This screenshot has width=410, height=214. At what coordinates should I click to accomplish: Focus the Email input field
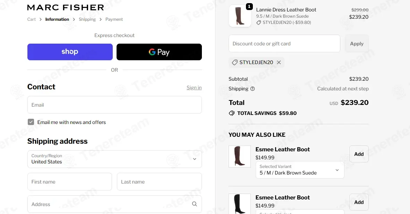[x=114, y=105]
